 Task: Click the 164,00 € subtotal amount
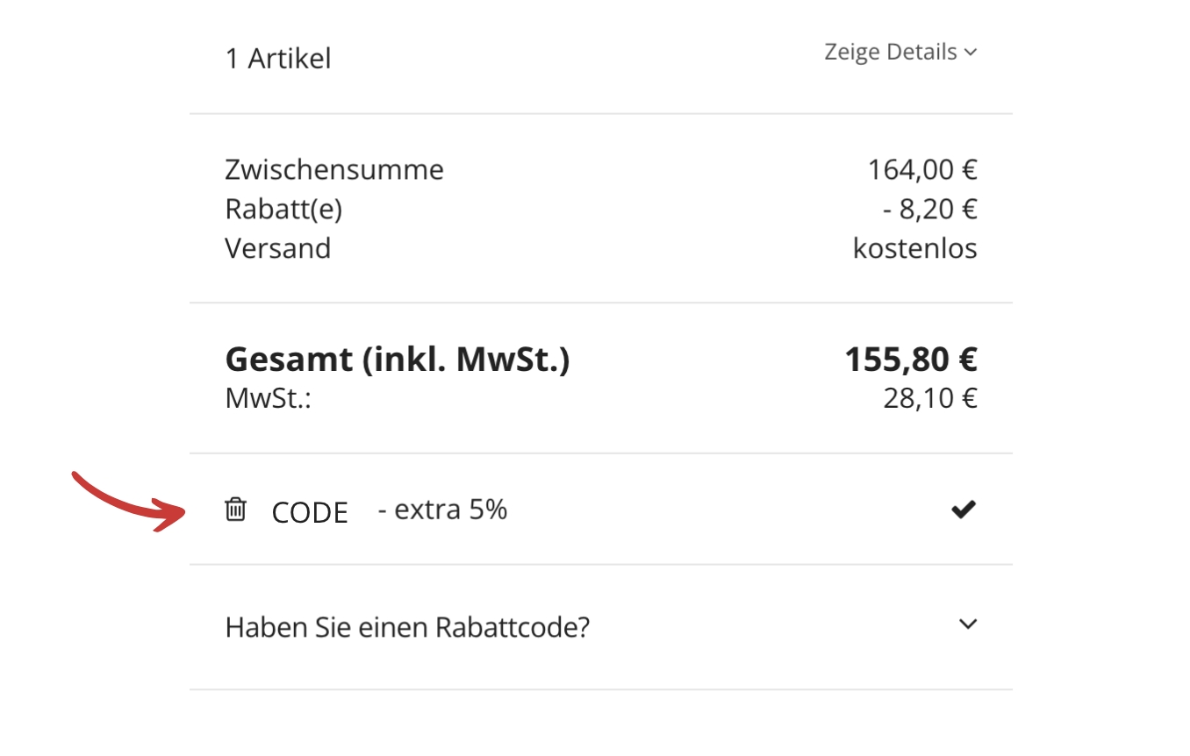click(921, 169)
